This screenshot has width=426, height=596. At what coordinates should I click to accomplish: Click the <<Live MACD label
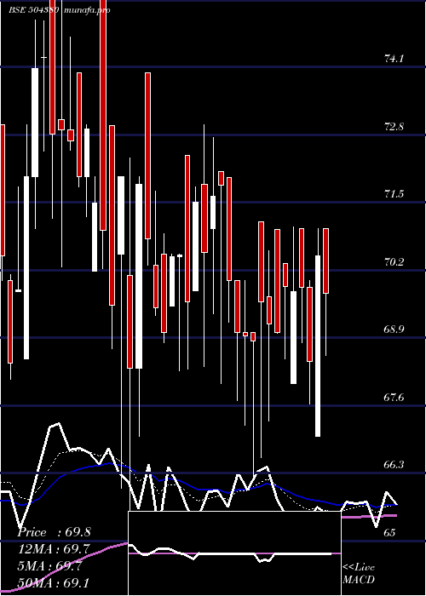click(x=359, y=574)
